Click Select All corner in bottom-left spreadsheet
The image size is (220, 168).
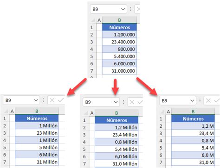tap(6, 111)
